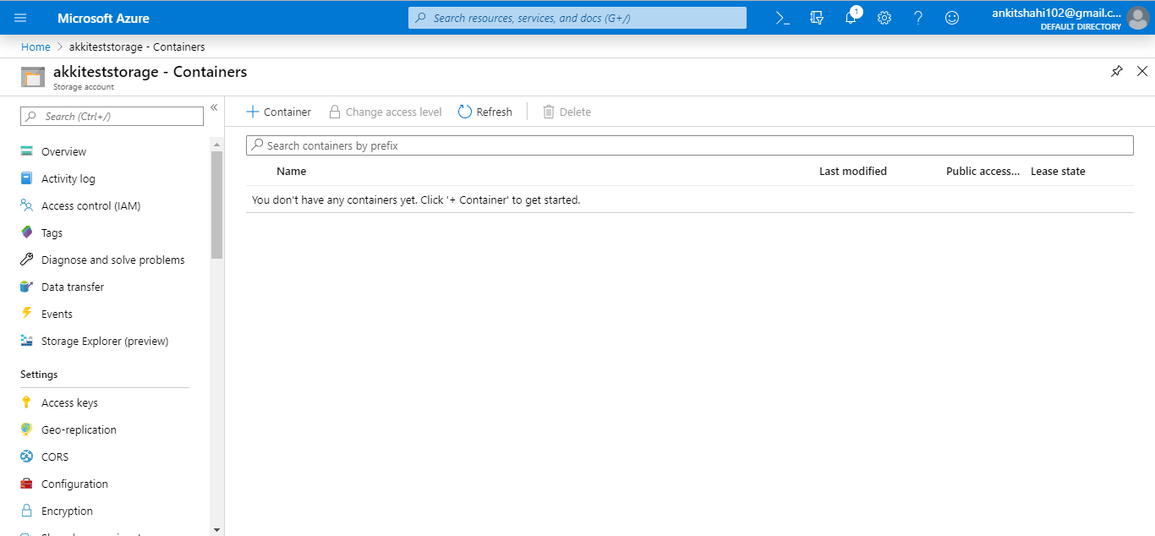Open the hamburger portal menu
The width and height of the screenshot is (1155, 536).
pos(20,18)
